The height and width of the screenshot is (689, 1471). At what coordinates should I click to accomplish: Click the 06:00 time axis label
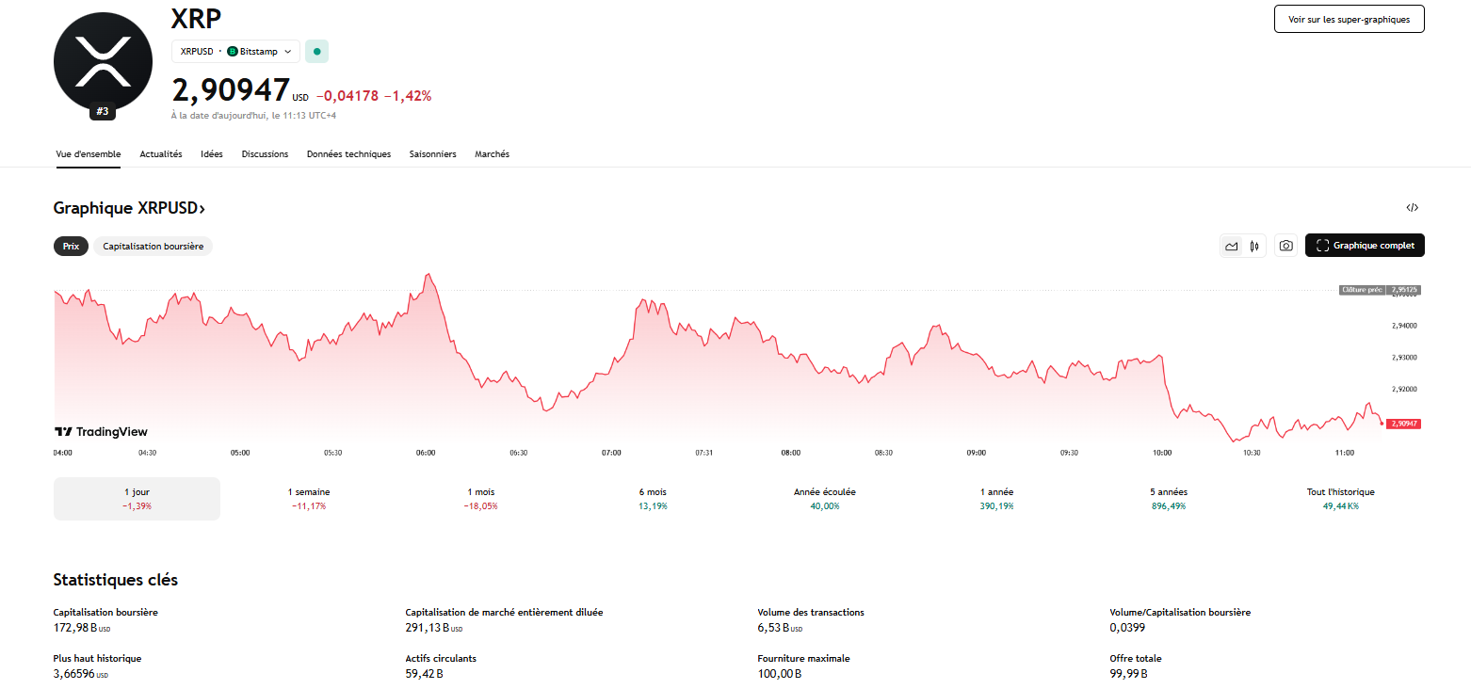click(426, 453)
